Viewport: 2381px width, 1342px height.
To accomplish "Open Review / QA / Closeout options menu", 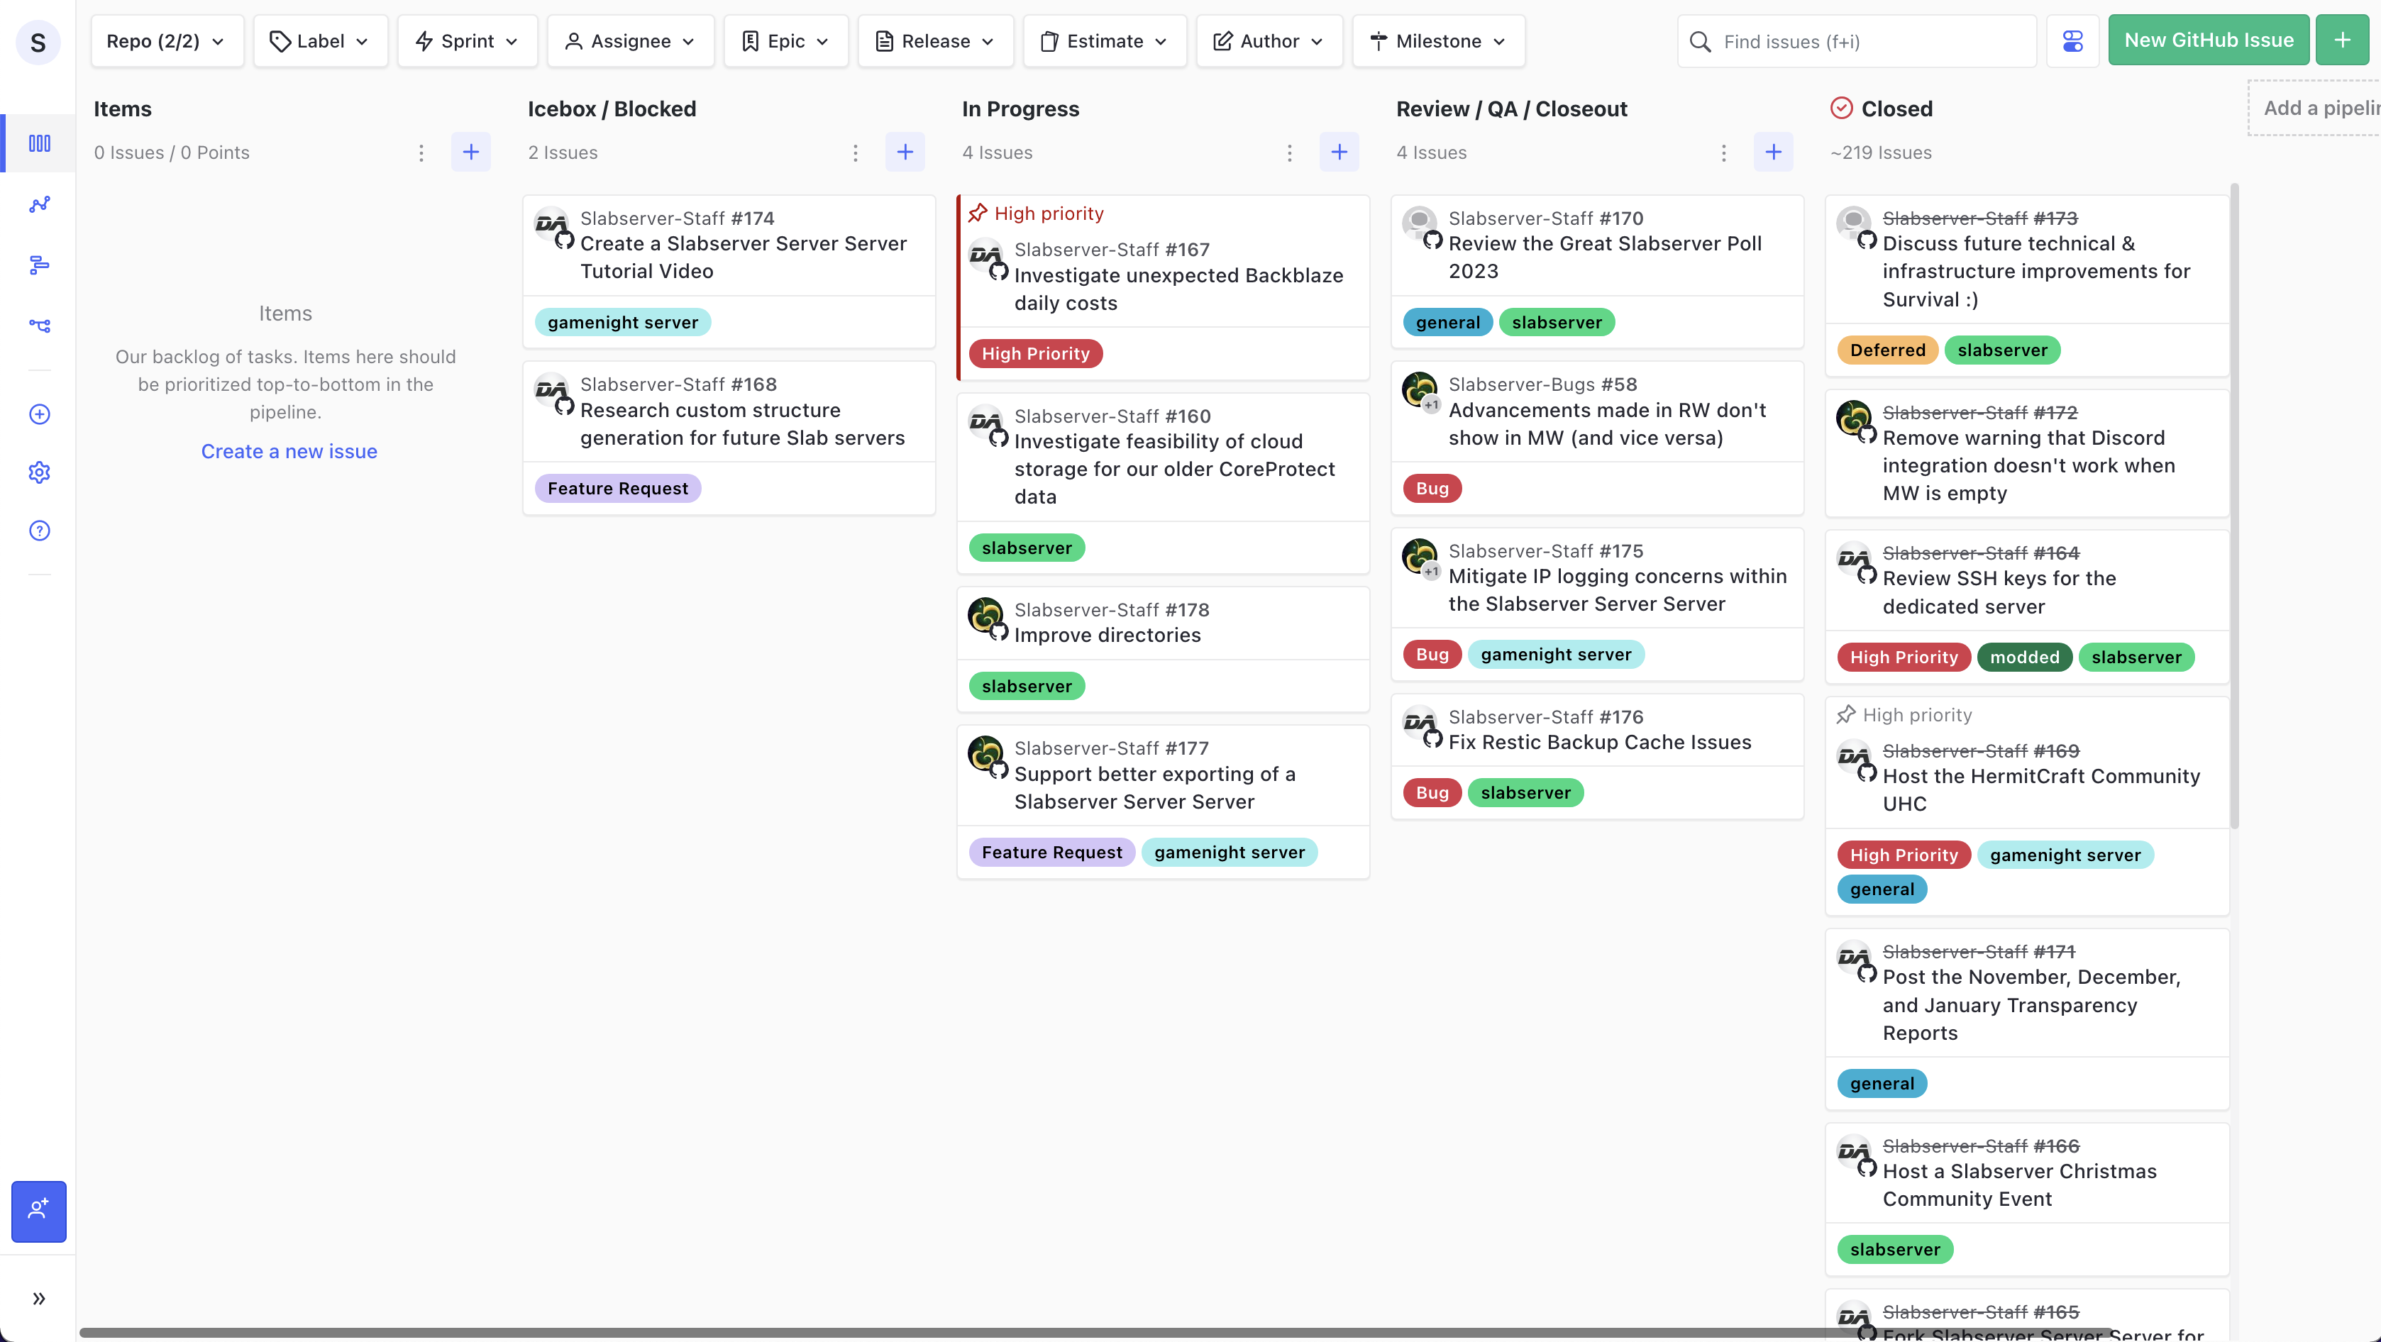I will pyautogui.click(x=1723, y=152).
